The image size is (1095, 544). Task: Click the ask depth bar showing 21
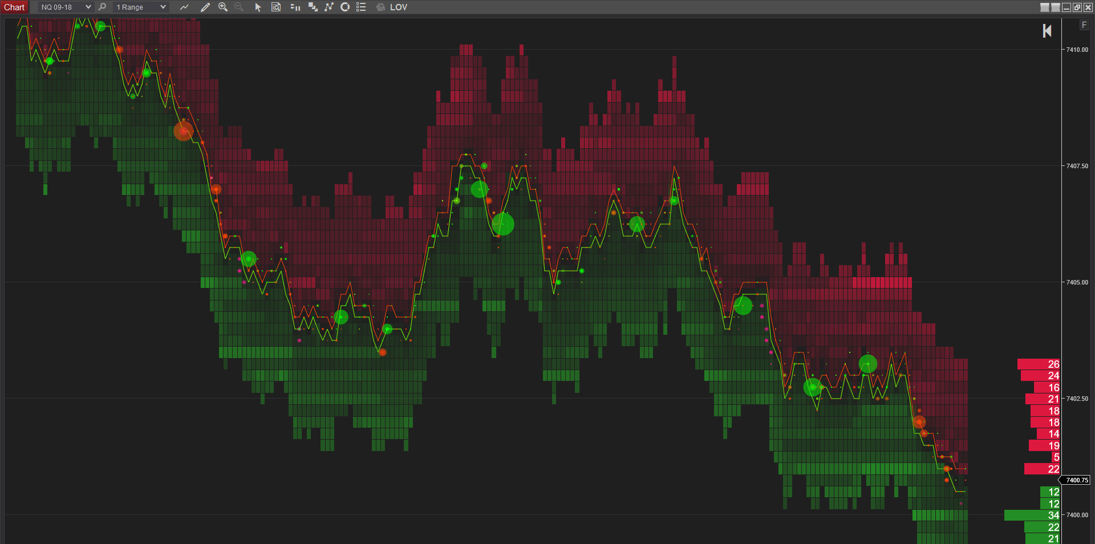tap(1043, 399)
